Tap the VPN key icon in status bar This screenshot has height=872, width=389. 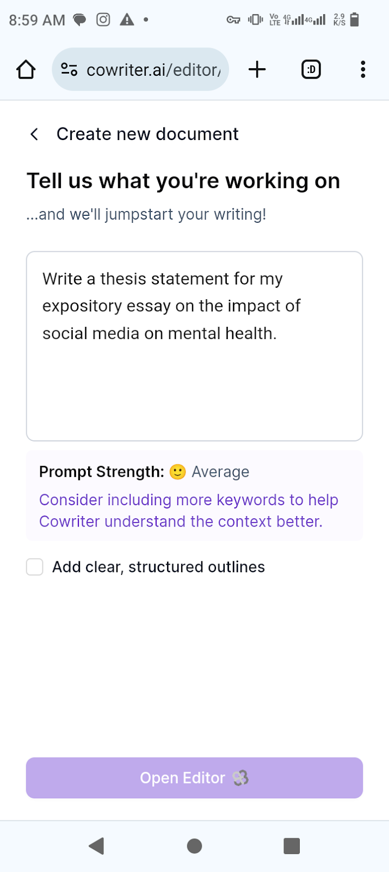tap(233, 20)
